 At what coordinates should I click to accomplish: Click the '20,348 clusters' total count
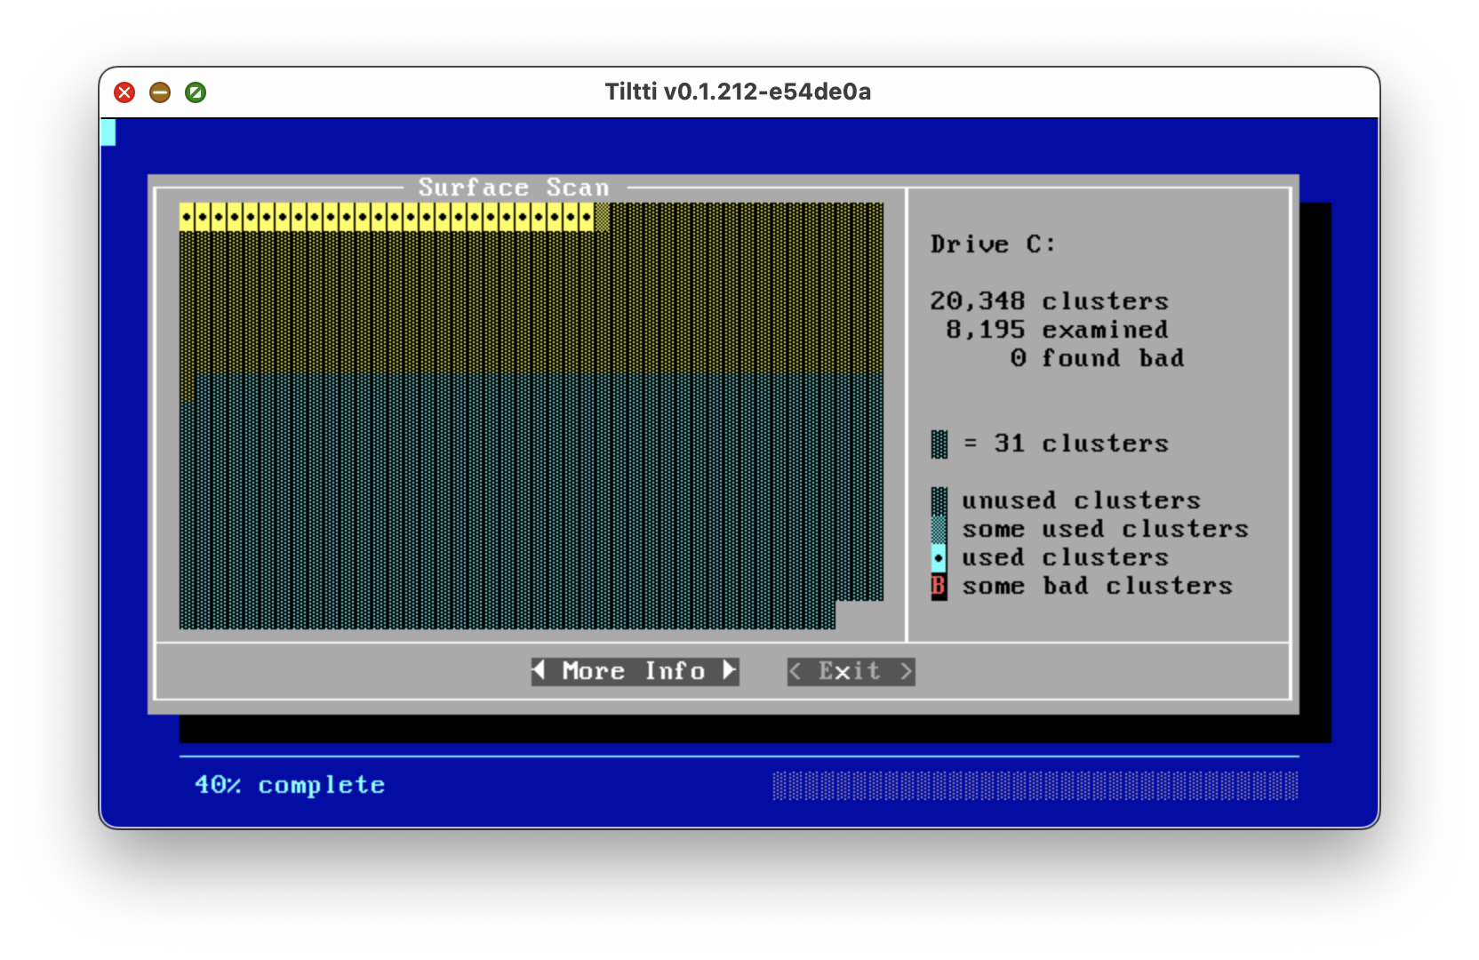pyautogui.click(x=1049, y=301)
